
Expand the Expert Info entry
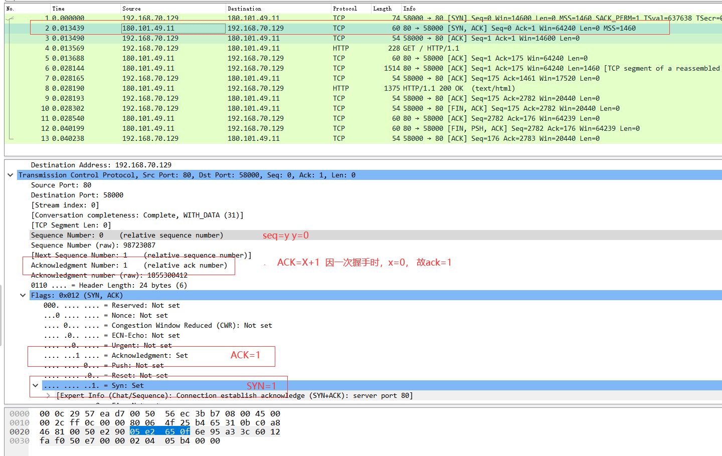48,395
